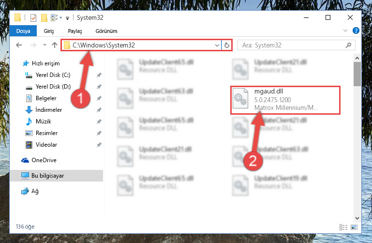
Task: Click the search magnifier icon
Action: [348, 45]
